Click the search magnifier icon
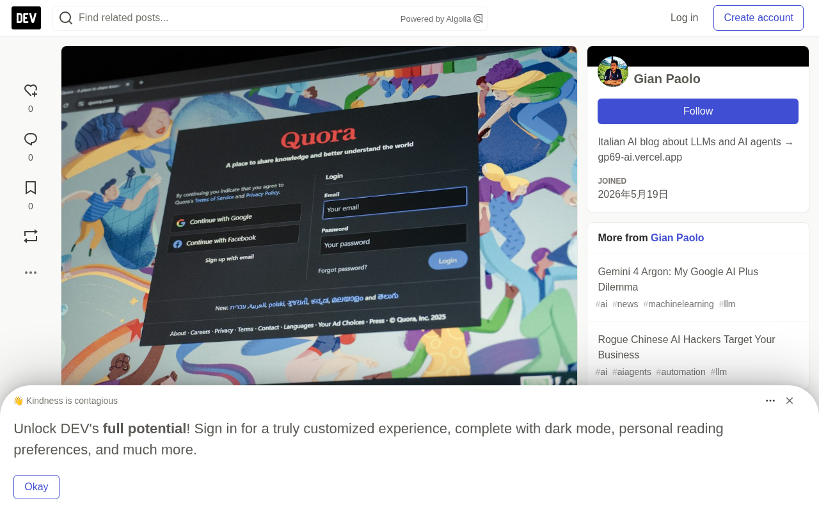The width and height of the screenshot is (819, 512). [x=66, y=18]
